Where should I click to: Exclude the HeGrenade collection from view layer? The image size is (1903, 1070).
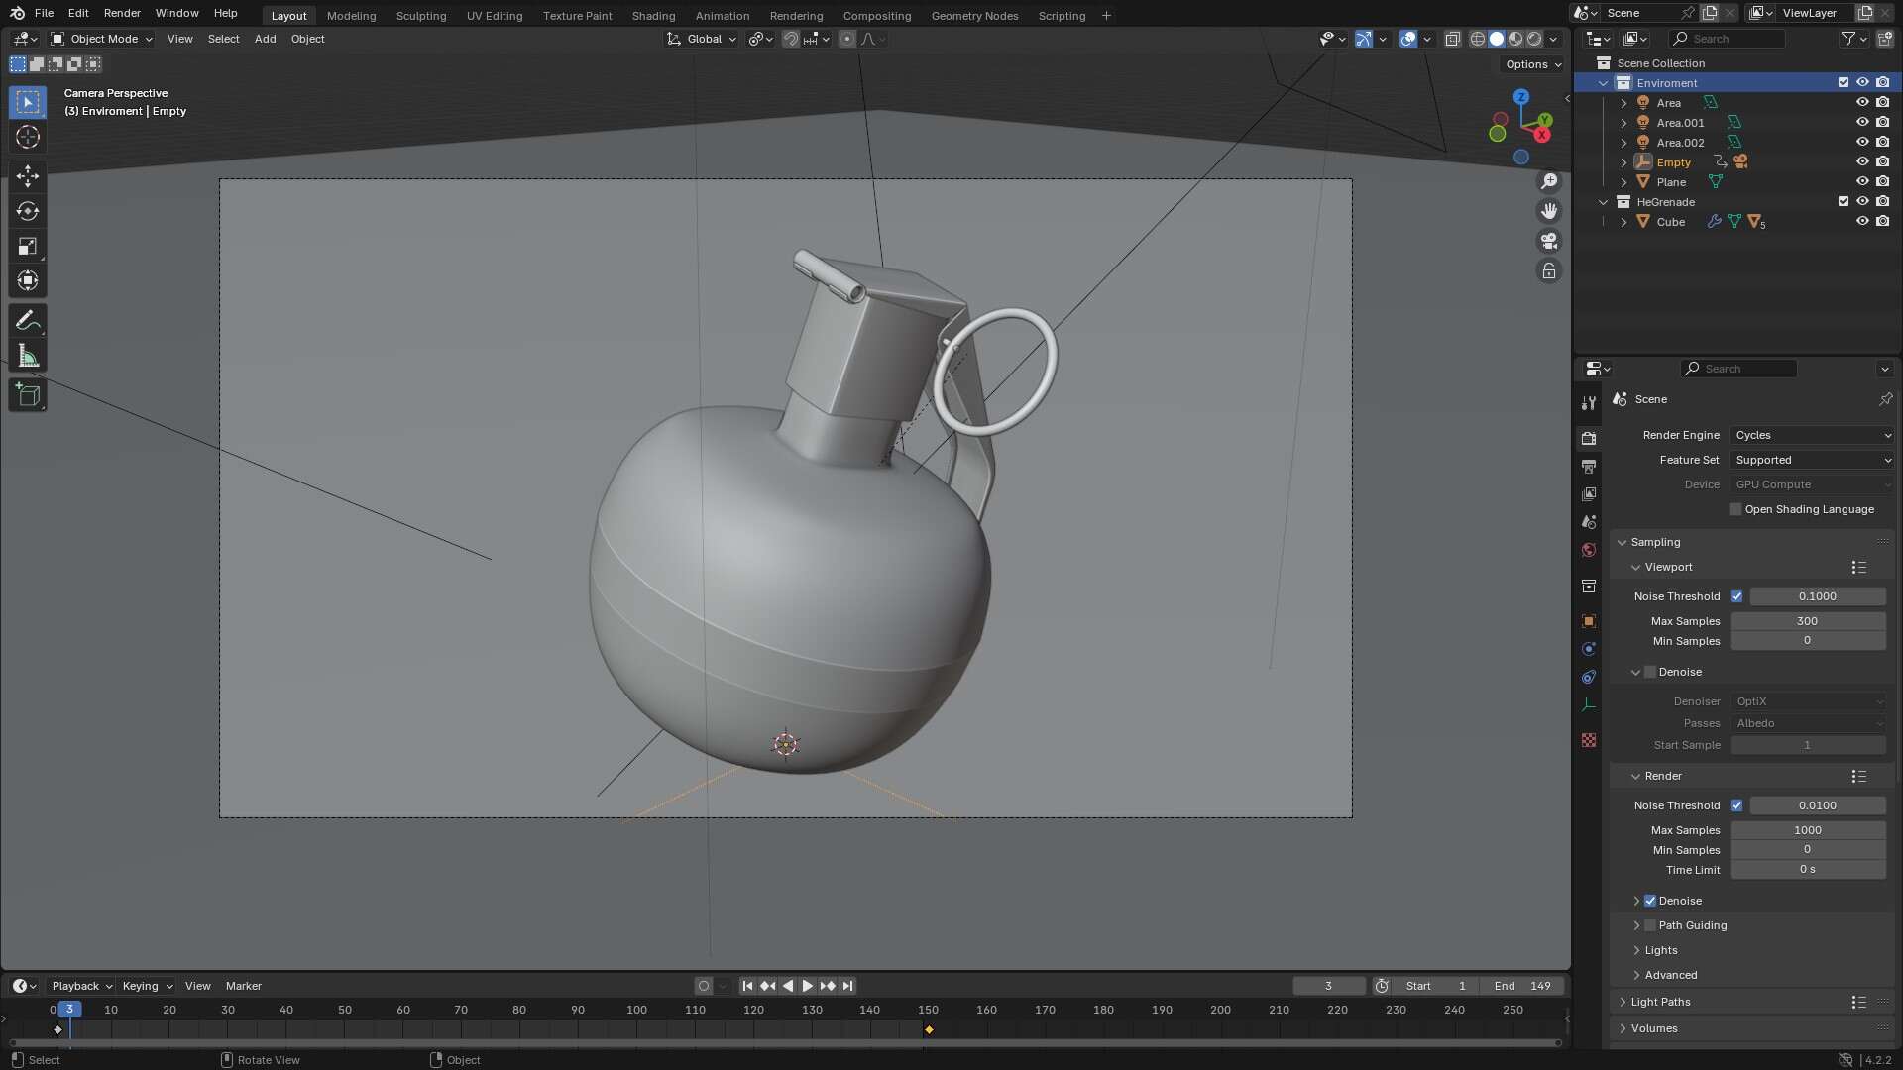pyautogui.click(x=1843, y=202)
